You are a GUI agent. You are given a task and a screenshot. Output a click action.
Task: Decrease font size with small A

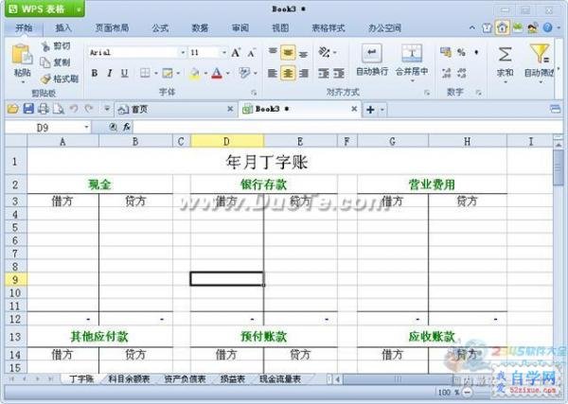(252, 53)
